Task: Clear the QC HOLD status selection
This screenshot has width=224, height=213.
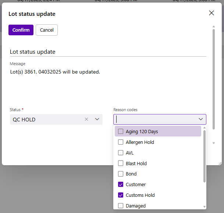Action: click(86, 119)
